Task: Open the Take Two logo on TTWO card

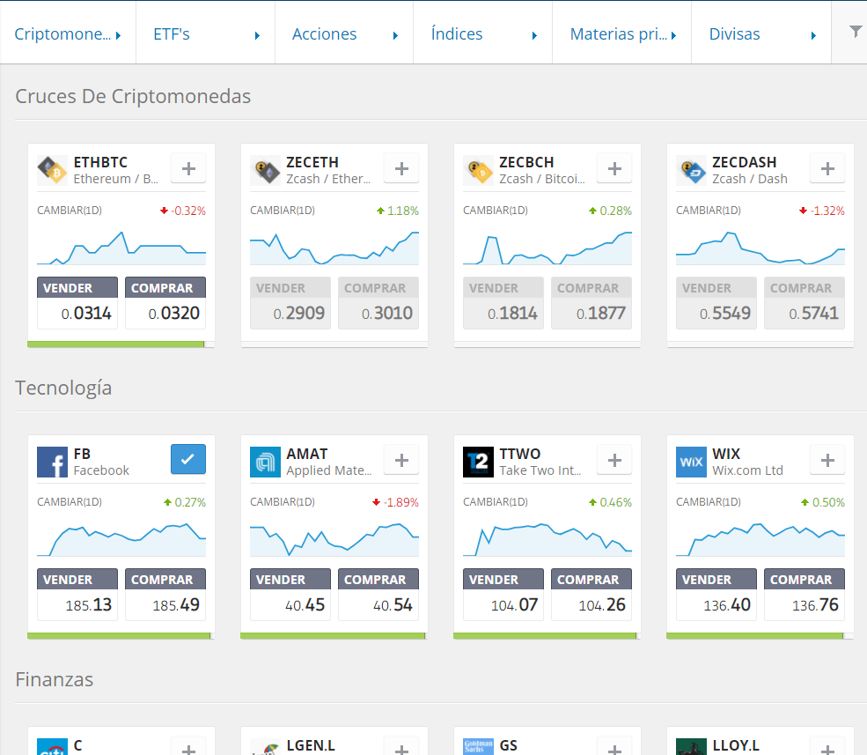Action: pyautogui.click(x=478, y=462)
